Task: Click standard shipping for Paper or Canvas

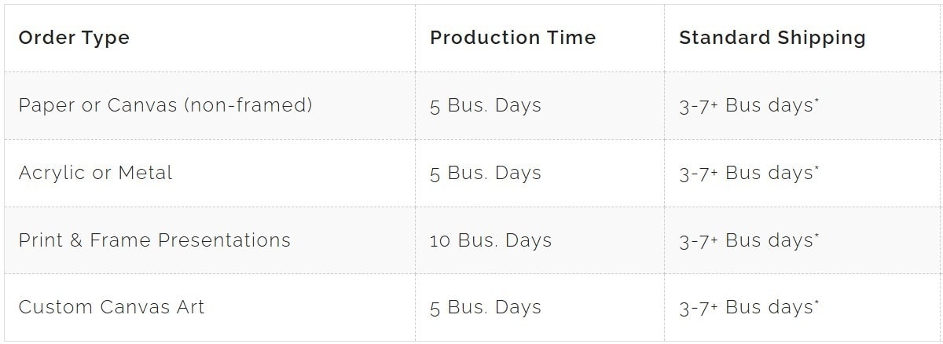Action: click(x=748, y=106)
